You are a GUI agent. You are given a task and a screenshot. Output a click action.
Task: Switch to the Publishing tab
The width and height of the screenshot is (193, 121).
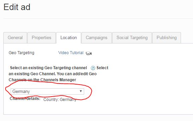click(167, 38)
